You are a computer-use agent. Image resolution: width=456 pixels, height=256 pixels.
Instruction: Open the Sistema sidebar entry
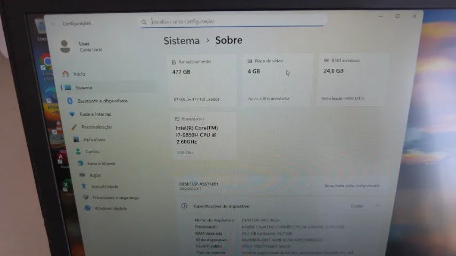pos(109,87)
